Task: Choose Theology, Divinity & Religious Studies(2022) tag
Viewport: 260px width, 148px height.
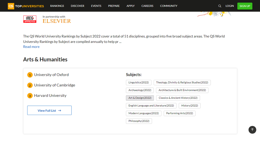Action: [x=182, y=82]
